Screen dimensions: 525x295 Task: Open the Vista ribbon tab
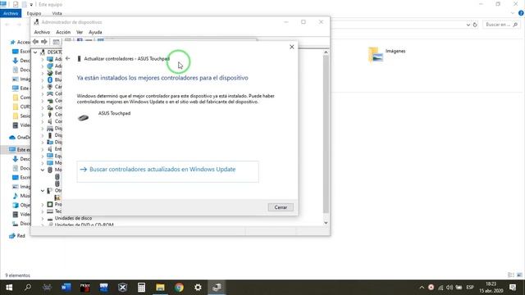tap(57, 13)
